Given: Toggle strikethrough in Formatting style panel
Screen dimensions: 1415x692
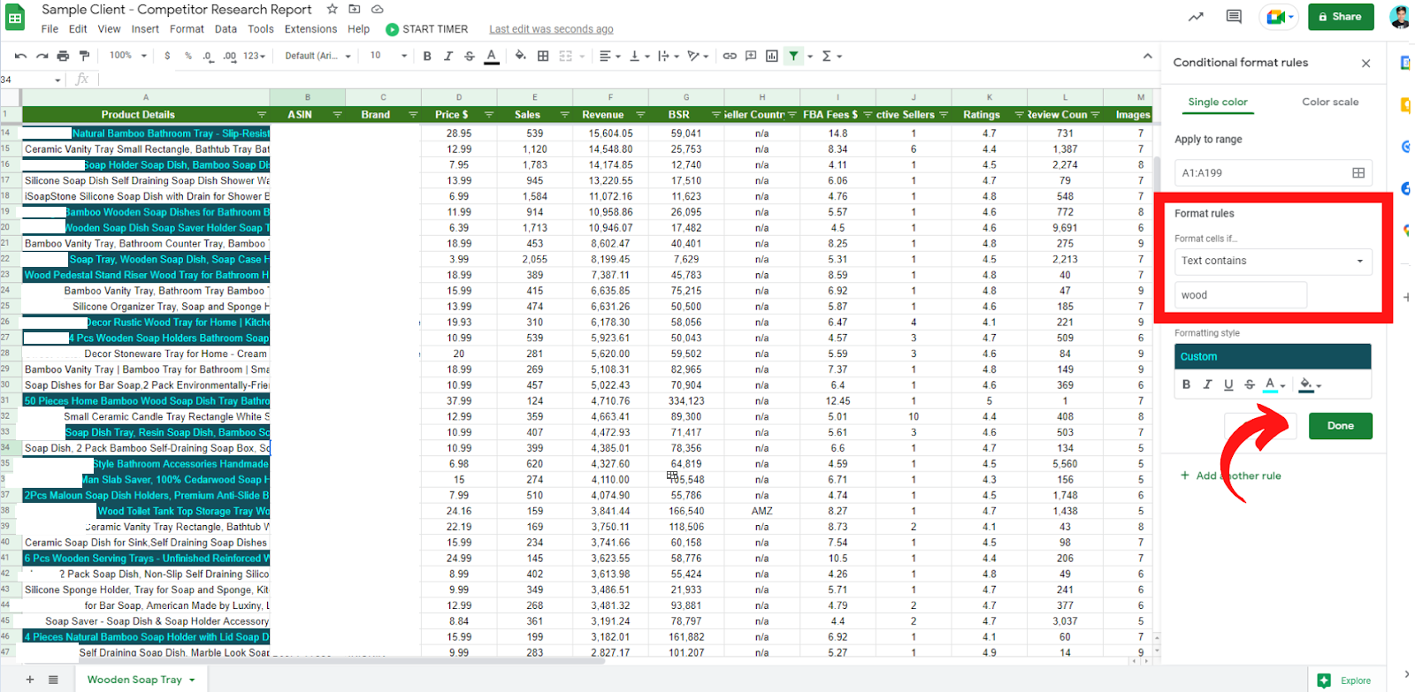Looking at the screenshot, I should [x=1250, y=384].
